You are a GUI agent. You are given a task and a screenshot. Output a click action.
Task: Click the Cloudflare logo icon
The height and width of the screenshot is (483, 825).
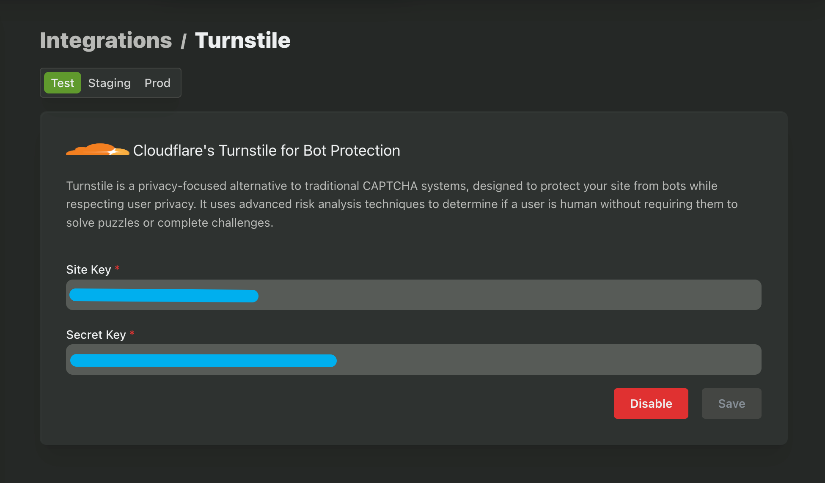tap(97, 150)
